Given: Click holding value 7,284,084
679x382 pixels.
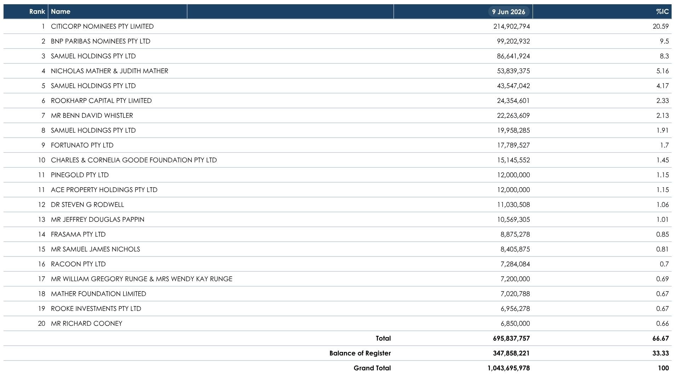Looking at the screenshot, I should [x=515, y=264].
